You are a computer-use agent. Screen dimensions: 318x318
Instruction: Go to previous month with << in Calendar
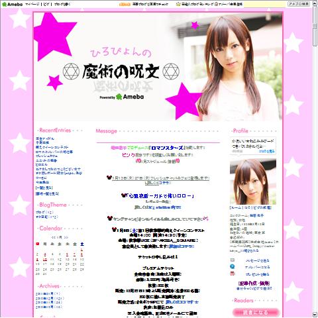53,237
